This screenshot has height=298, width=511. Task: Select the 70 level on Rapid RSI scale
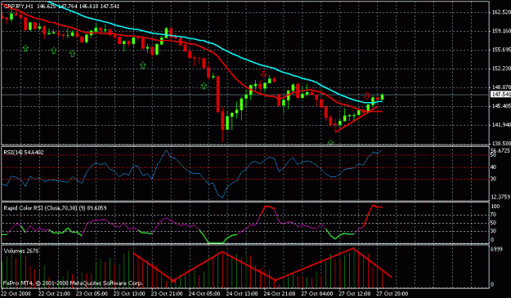click(493, 215)
